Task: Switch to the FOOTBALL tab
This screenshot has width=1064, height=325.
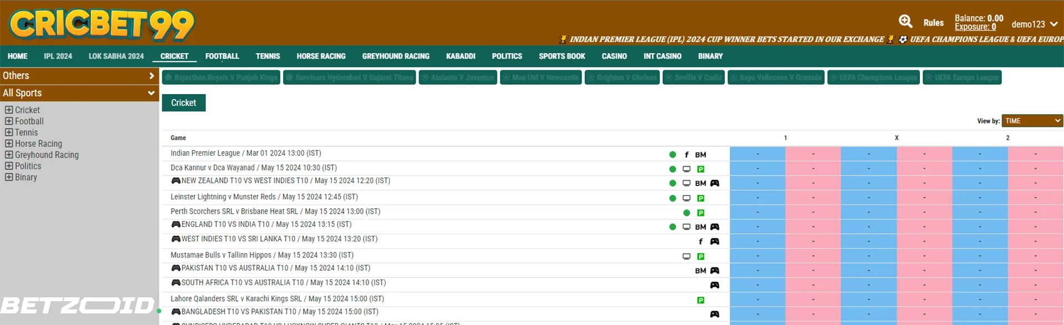Action: (x=222, y=56)
